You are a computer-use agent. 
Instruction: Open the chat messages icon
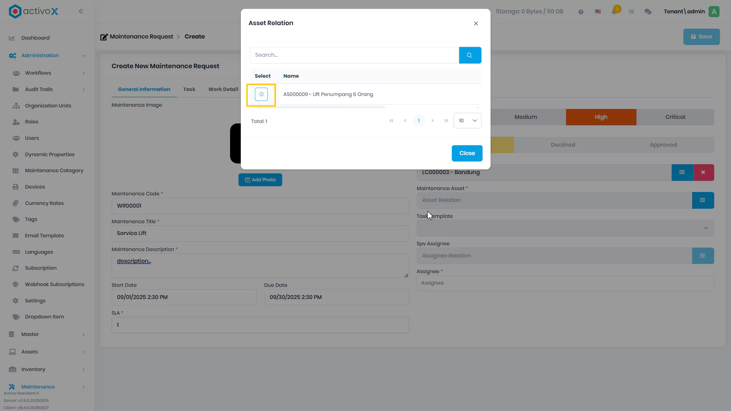pos(648,12)
